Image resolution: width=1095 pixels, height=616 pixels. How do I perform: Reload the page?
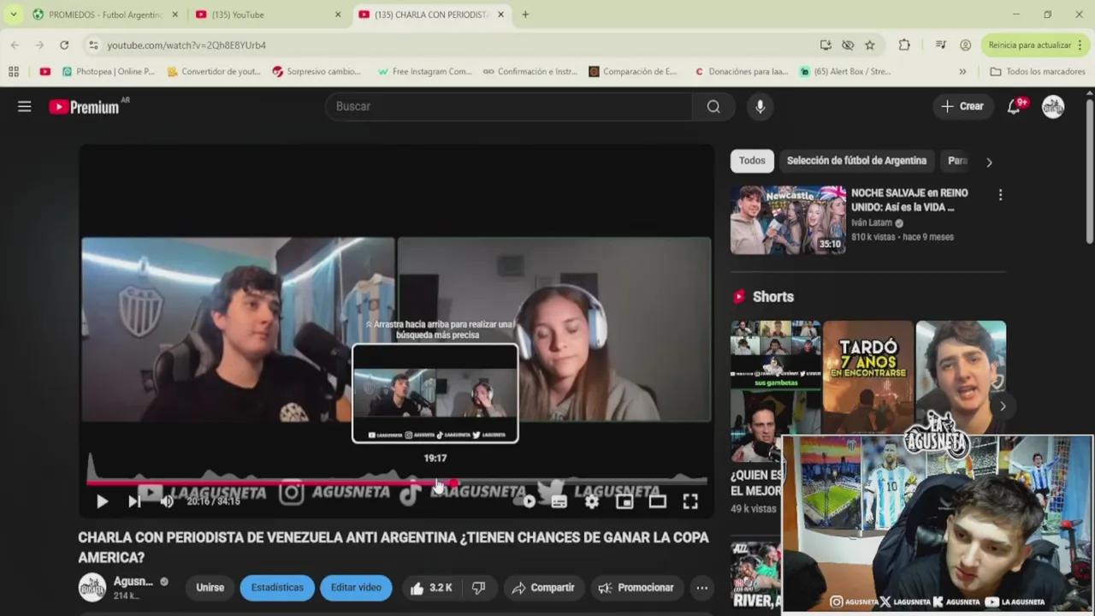[x=64, y=44]
